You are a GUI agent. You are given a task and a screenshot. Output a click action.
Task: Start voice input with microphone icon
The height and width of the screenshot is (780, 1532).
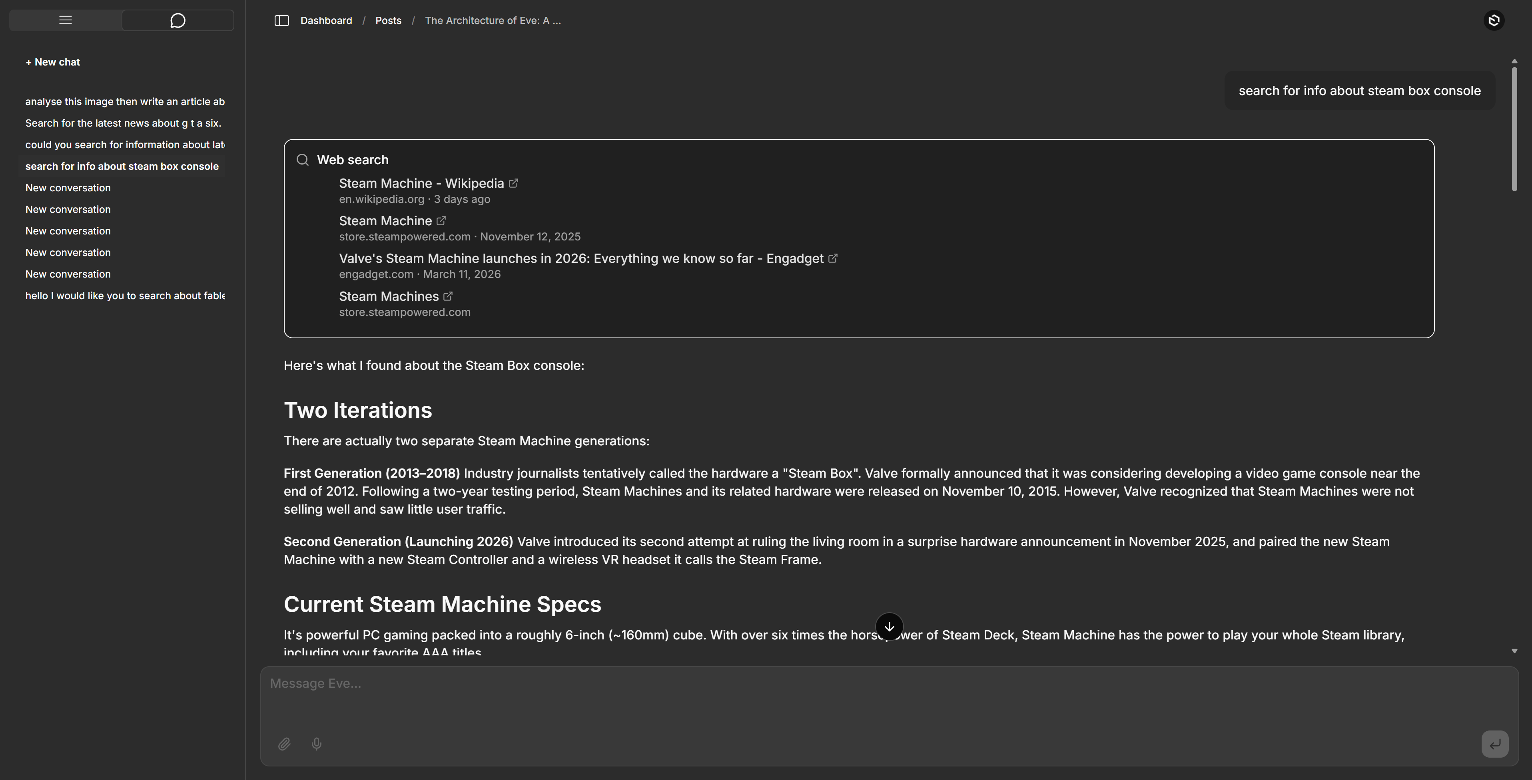coord(316,744)
